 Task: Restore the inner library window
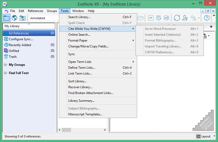click(208, 11)
